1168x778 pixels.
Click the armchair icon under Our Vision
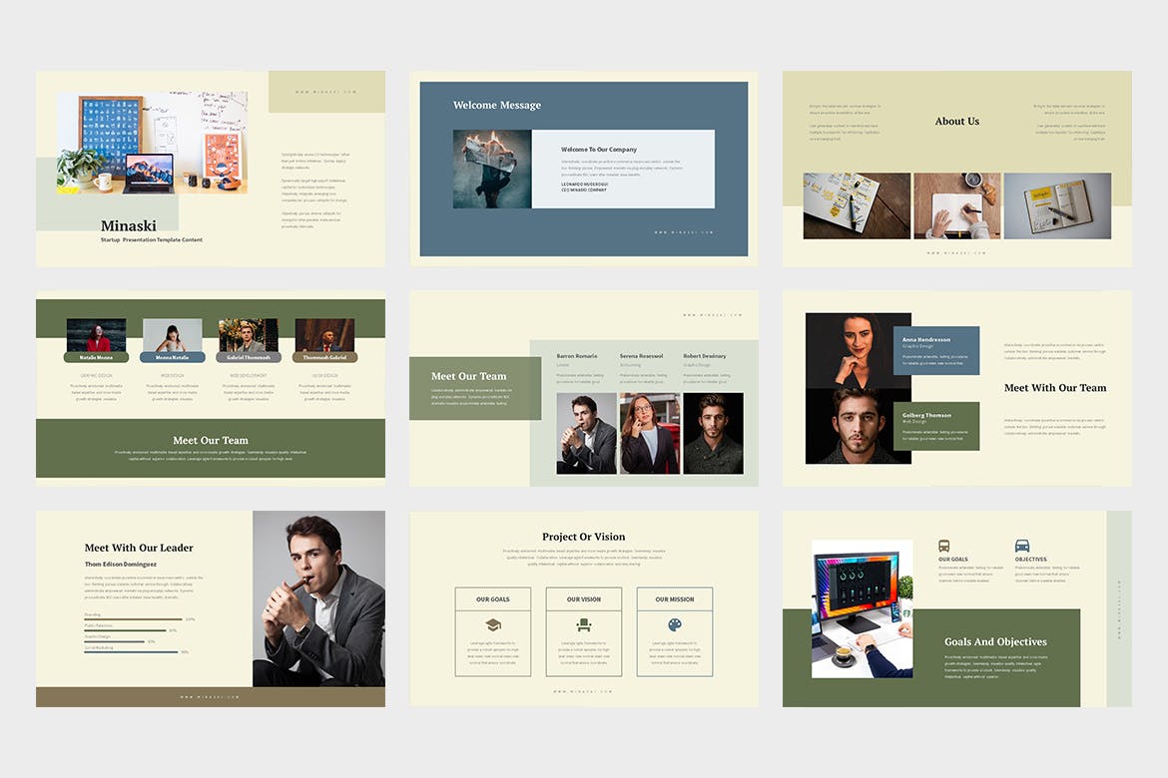584,625
